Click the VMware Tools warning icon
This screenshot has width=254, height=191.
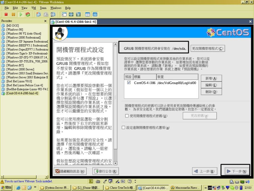tap(2, 181)
